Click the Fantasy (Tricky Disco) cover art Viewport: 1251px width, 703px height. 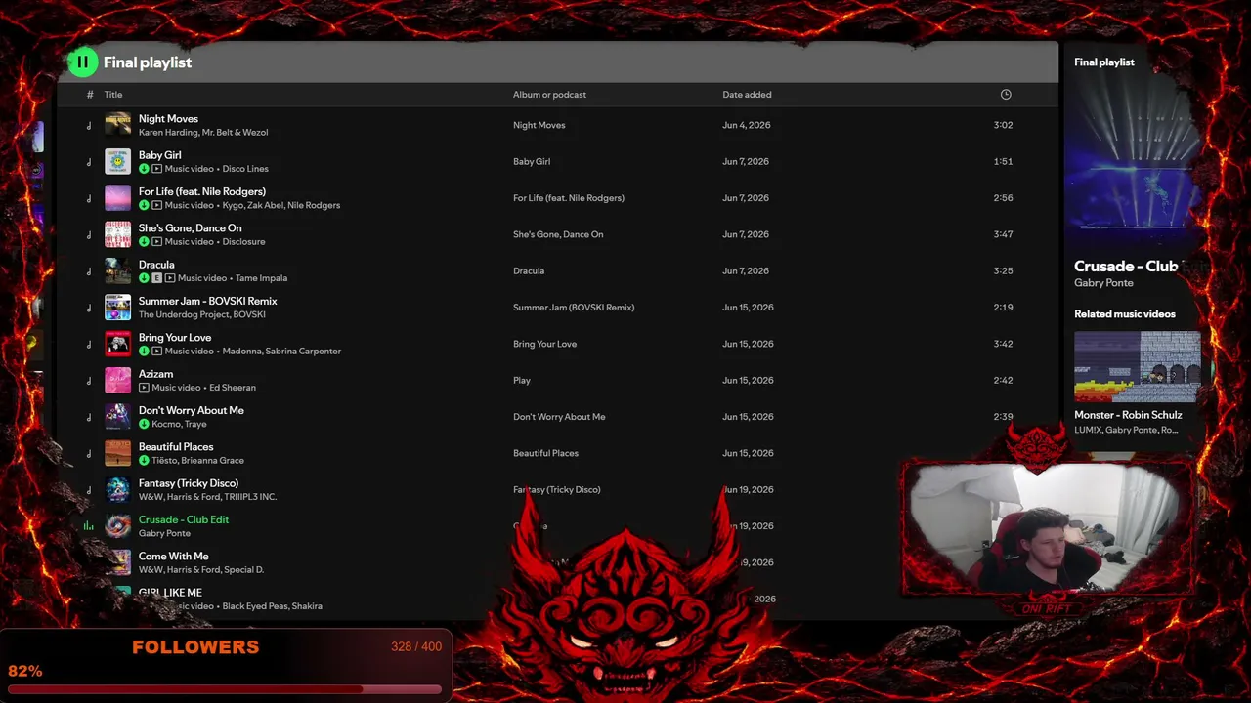click(x=117, y=489)
